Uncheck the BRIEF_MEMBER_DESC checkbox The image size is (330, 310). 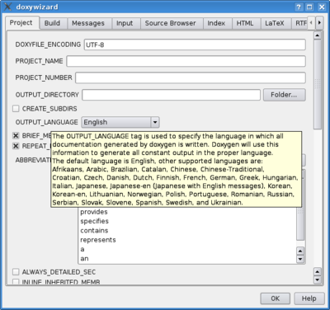pos(16,135)
